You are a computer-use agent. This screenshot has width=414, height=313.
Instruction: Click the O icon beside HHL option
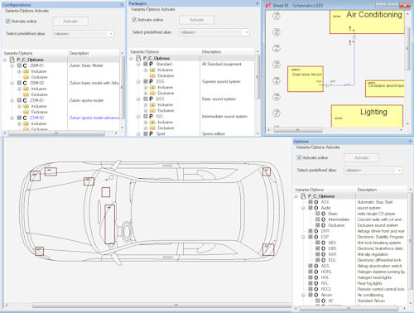pos(316,277)
